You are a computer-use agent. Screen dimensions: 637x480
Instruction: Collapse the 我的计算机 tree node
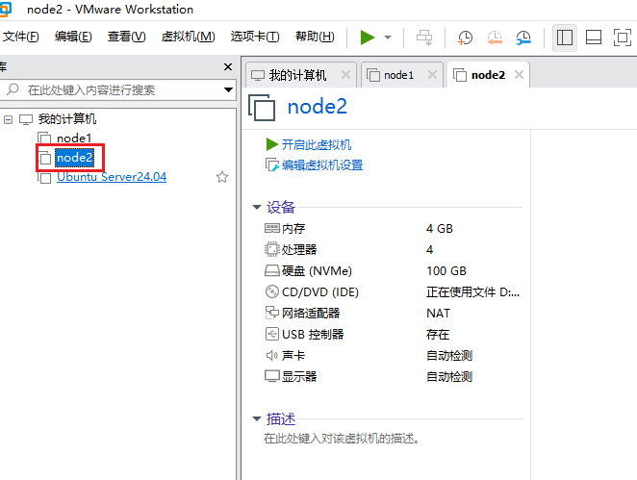(8, 119)
